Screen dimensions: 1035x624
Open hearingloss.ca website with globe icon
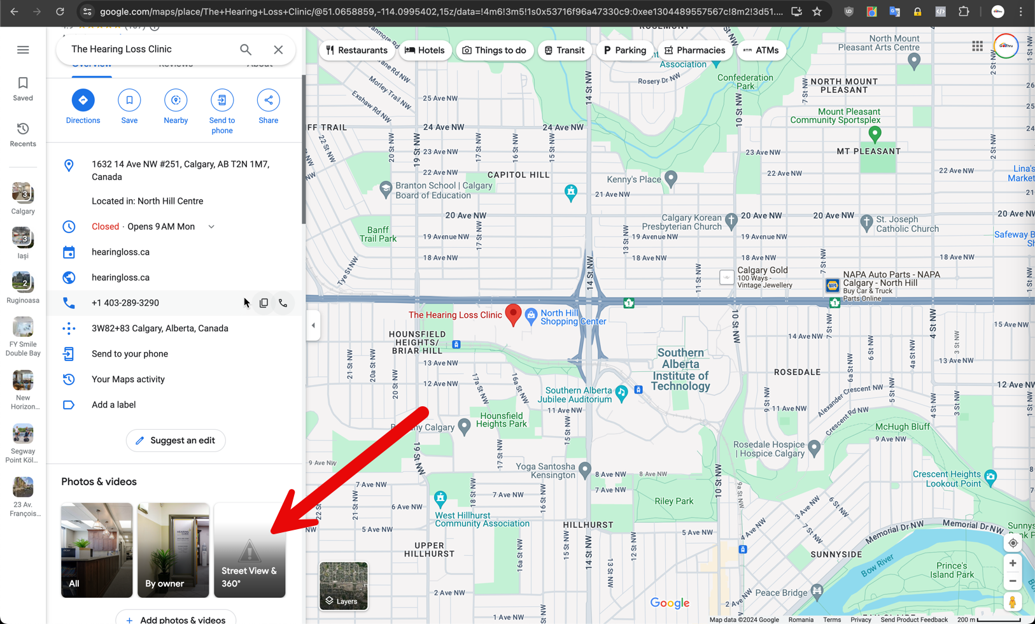click(174, 278)
